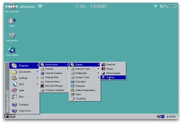Image resolution: width=182 pixels, height=124 pixels.
Task: Click the Help book icon
Action: pyautogui.click(x=14, y=90)
